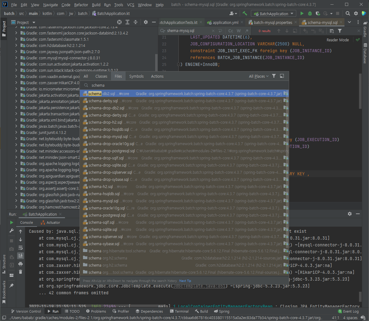Image resolution: width=369 pixels, height=321 pixels.
Task: Toggle regex option in find bar
Action: pyautogui.click(x=247, y=31)
